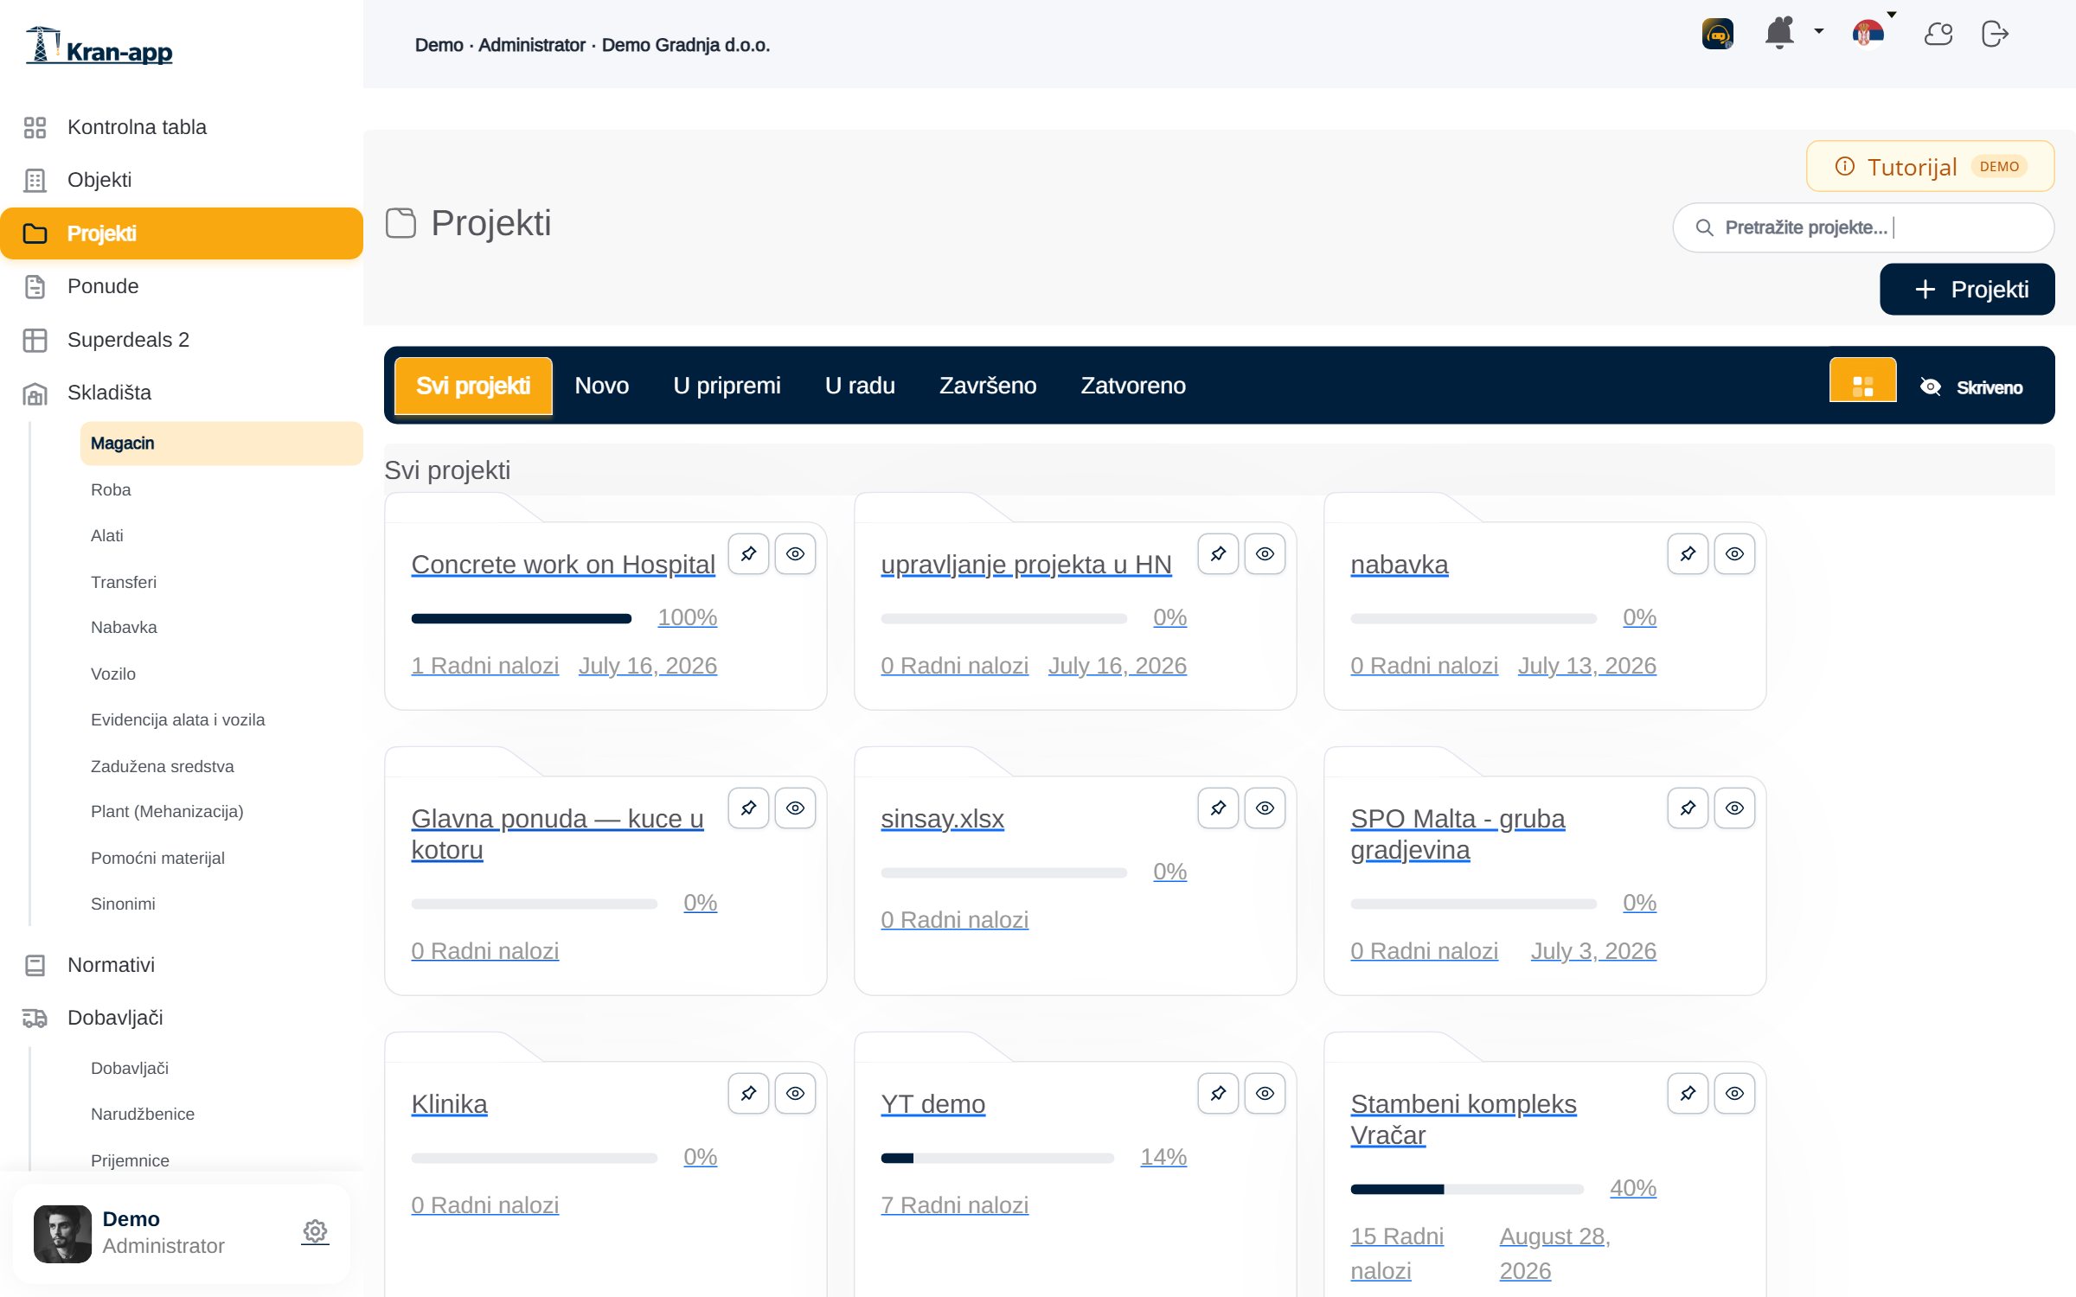2076x1297 pixels.
Task: Open Superdeals 2 in sidebar
Action: click(x=182, y=340)
